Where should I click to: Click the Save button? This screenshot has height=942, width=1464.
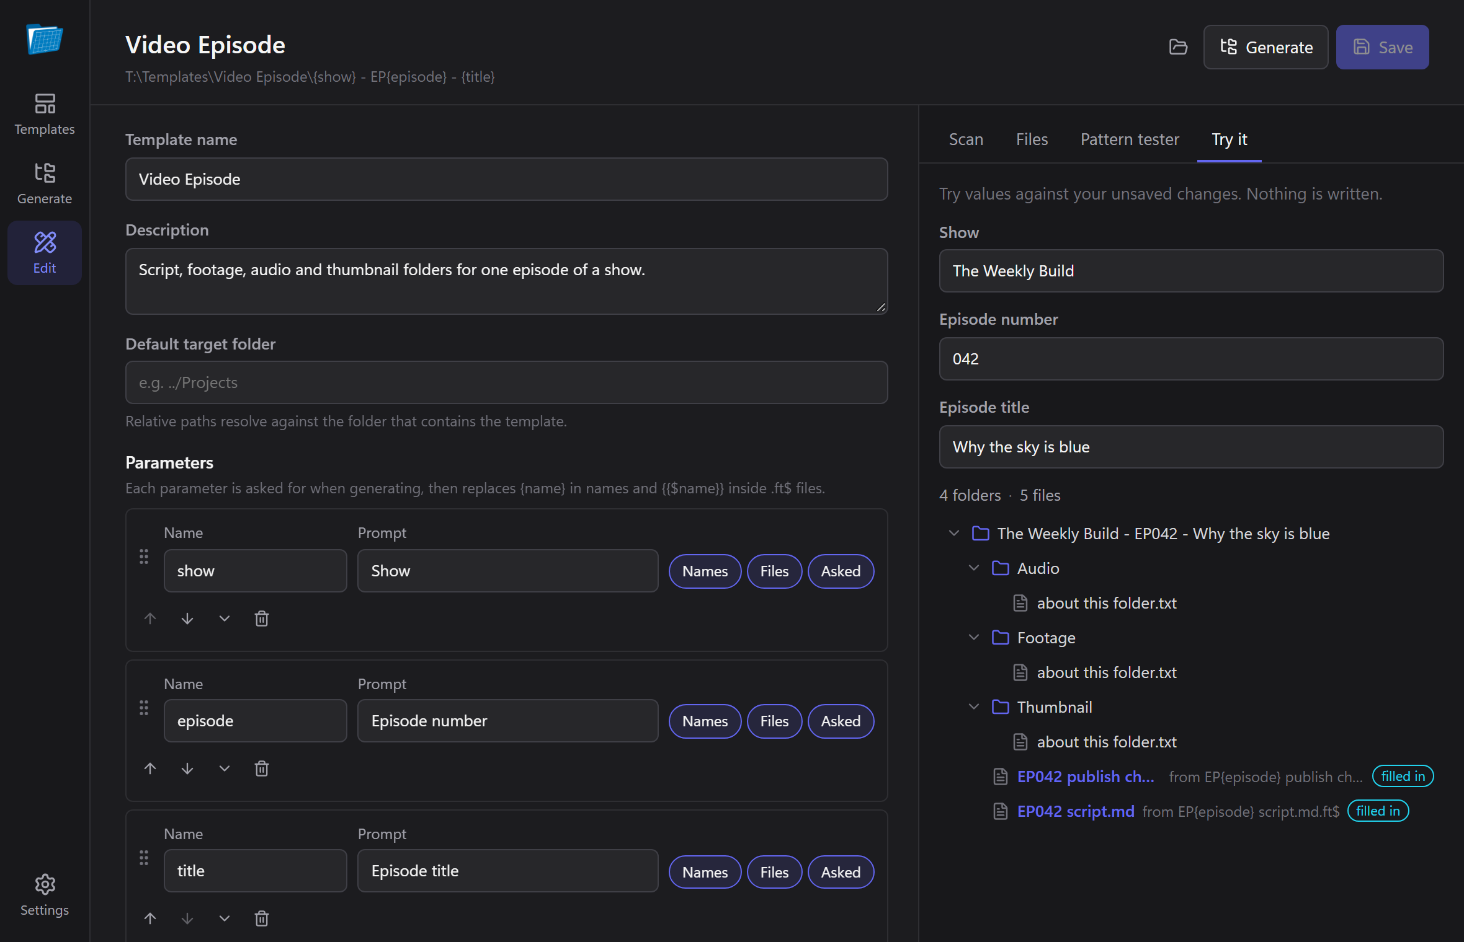(1382, 47)
